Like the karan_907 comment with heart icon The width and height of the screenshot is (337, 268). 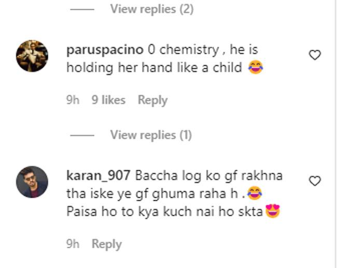(315, 181)
